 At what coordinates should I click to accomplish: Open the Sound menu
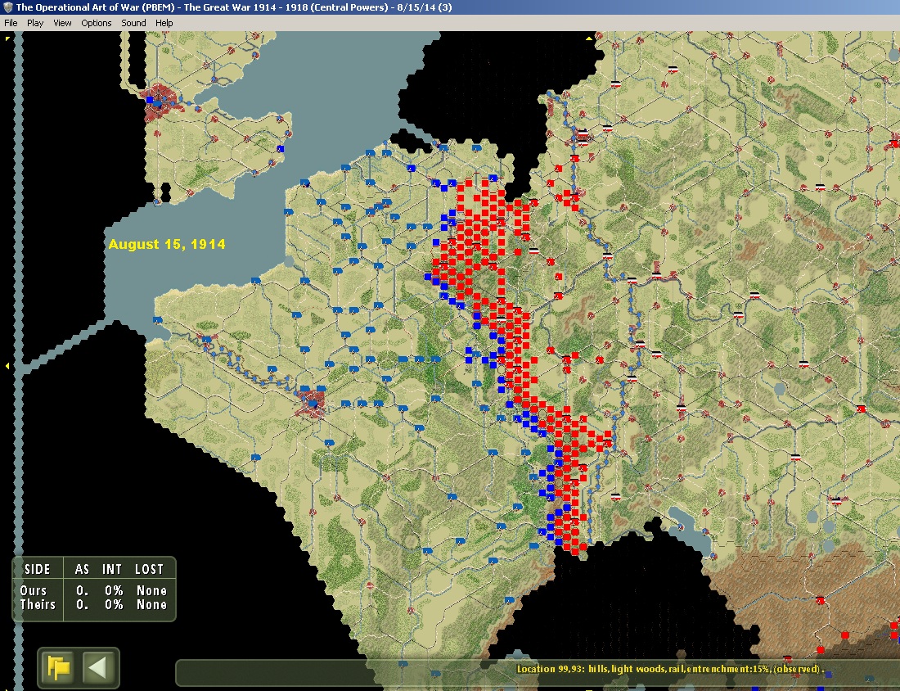tap(133, 23)
